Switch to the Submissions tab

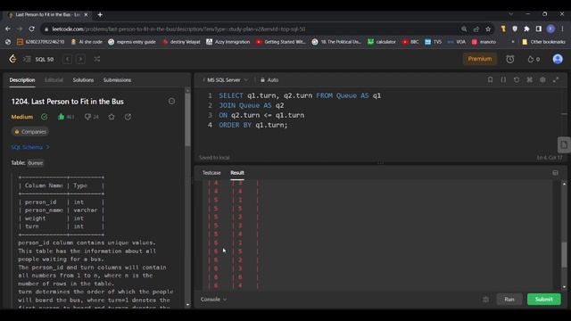tap(117, 79)
